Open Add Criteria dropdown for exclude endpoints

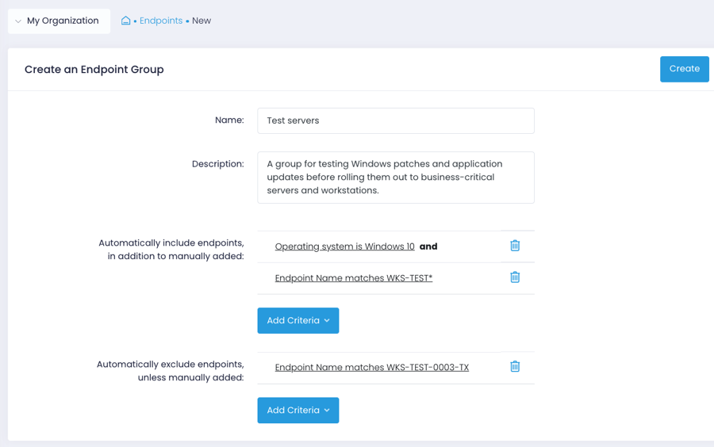click(x=297, y=411)
